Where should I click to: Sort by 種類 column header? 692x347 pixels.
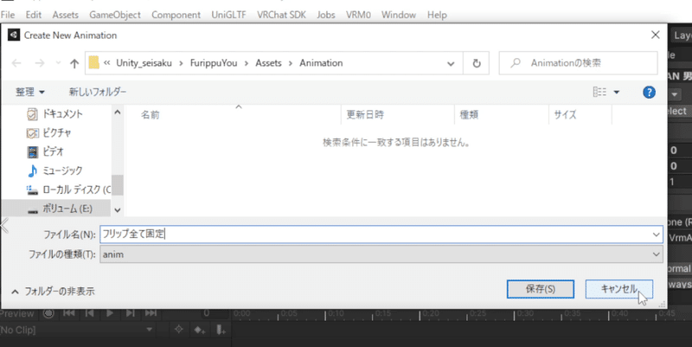(469, 115)
